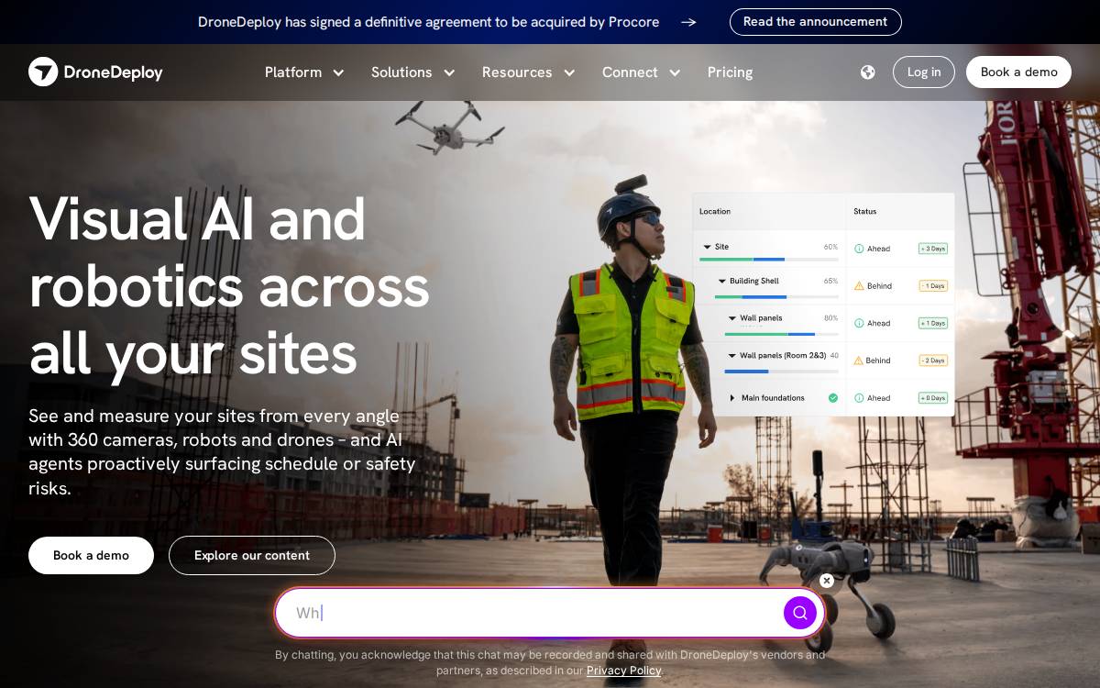This screenshot has height=688, width=1100.
Task: Click the Location column header
Action: [x=715, y=211]
